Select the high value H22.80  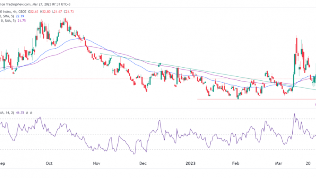point(45,12)
